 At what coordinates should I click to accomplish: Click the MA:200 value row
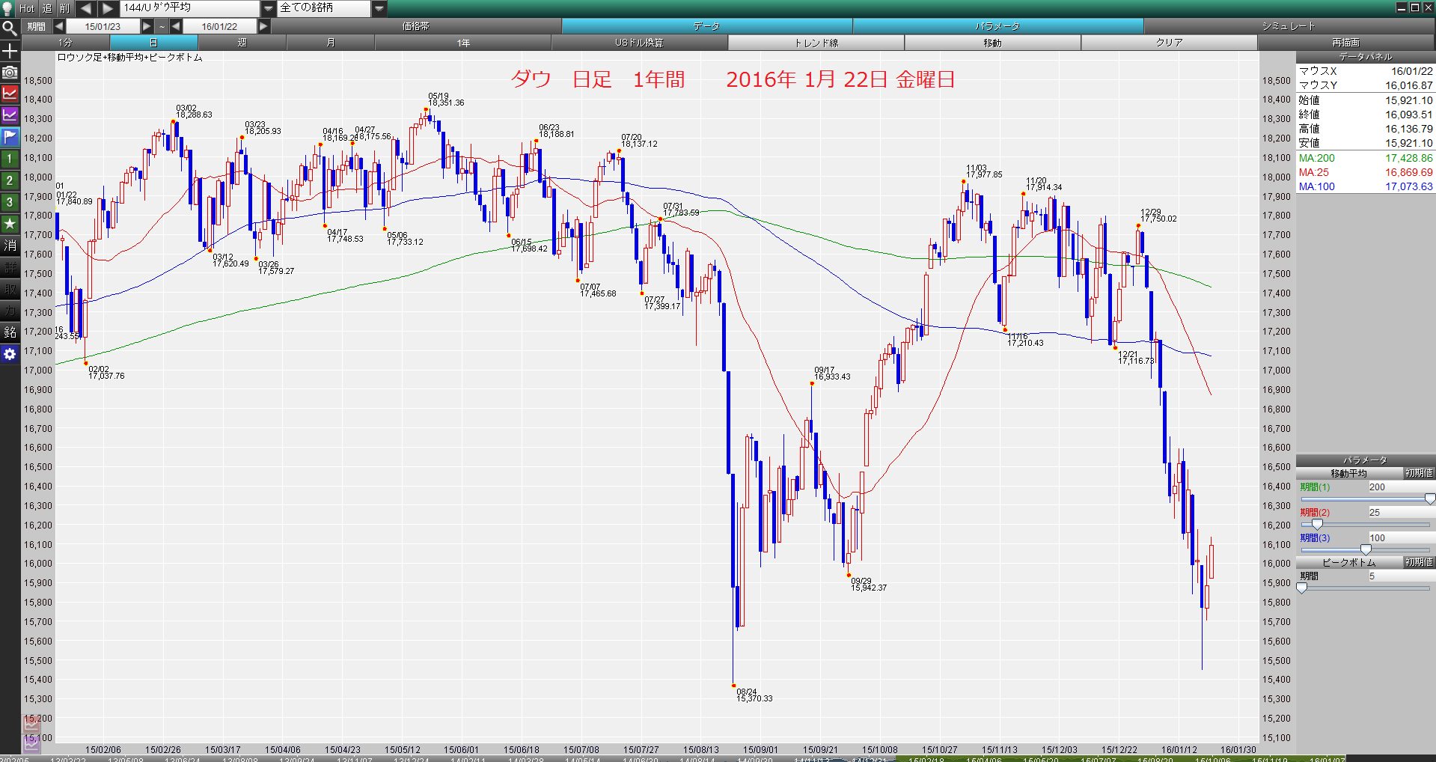click(x=1366, y=158)
